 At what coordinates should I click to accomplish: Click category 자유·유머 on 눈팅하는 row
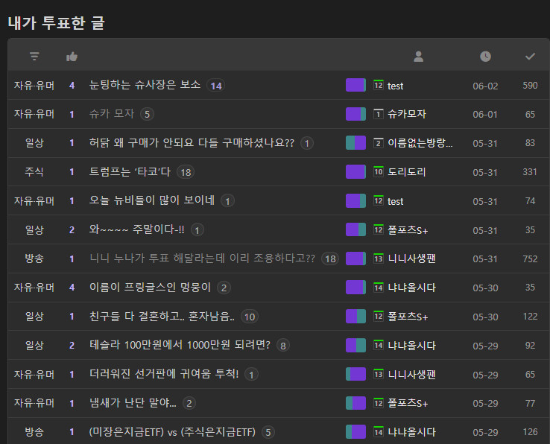(x=34, y=86)
